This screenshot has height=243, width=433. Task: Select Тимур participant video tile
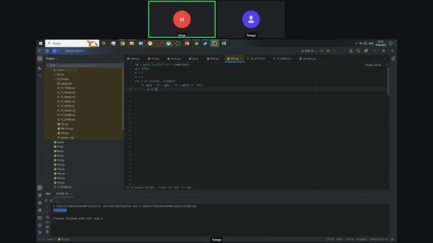tap(251, 20)
